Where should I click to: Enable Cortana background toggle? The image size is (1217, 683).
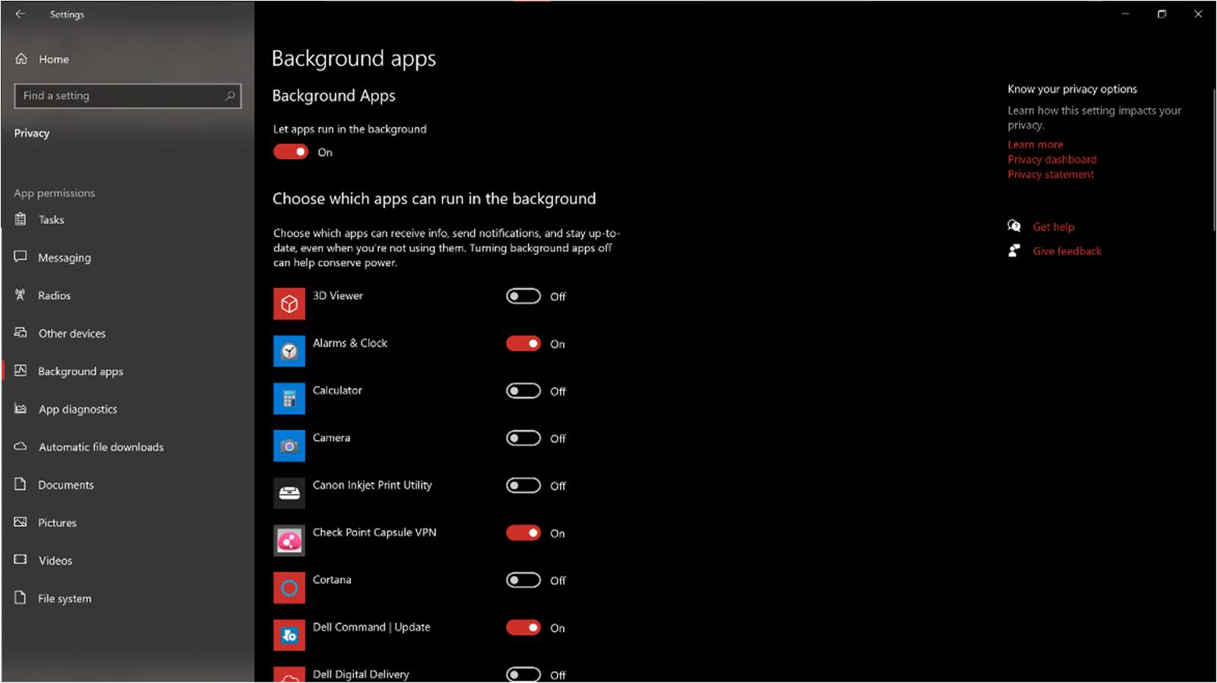(523, 580)
